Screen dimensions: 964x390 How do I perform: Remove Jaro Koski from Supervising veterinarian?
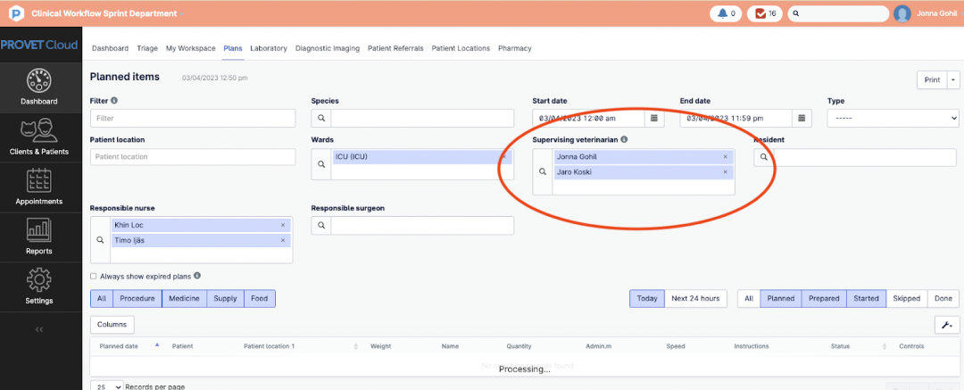[725, 172]
